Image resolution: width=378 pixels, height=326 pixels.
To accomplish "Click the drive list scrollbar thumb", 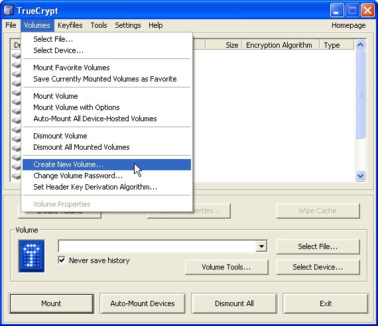I will (x=360, y=94).
